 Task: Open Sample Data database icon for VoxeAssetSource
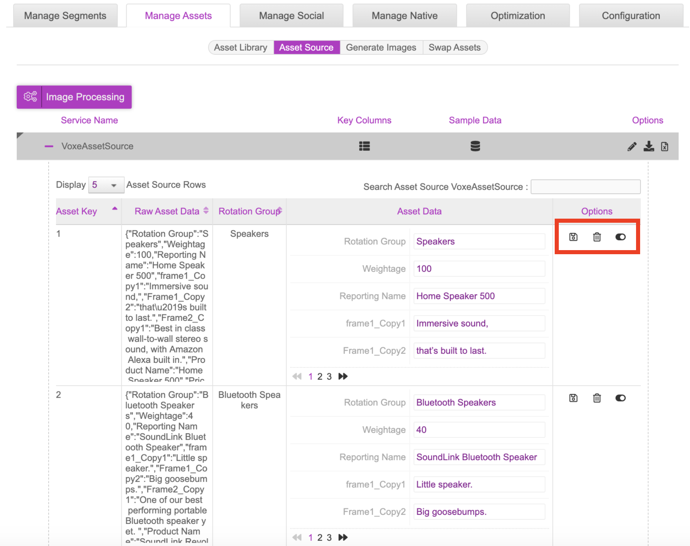475,146
